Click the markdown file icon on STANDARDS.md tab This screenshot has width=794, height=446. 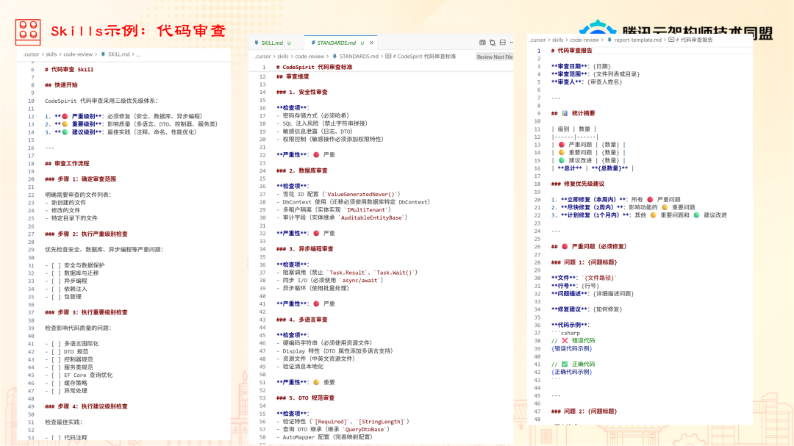(313, 43)
